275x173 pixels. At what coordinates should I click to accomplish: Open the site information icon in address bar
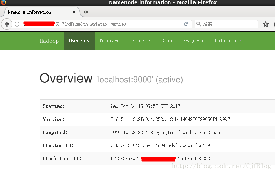pos(17,24)
